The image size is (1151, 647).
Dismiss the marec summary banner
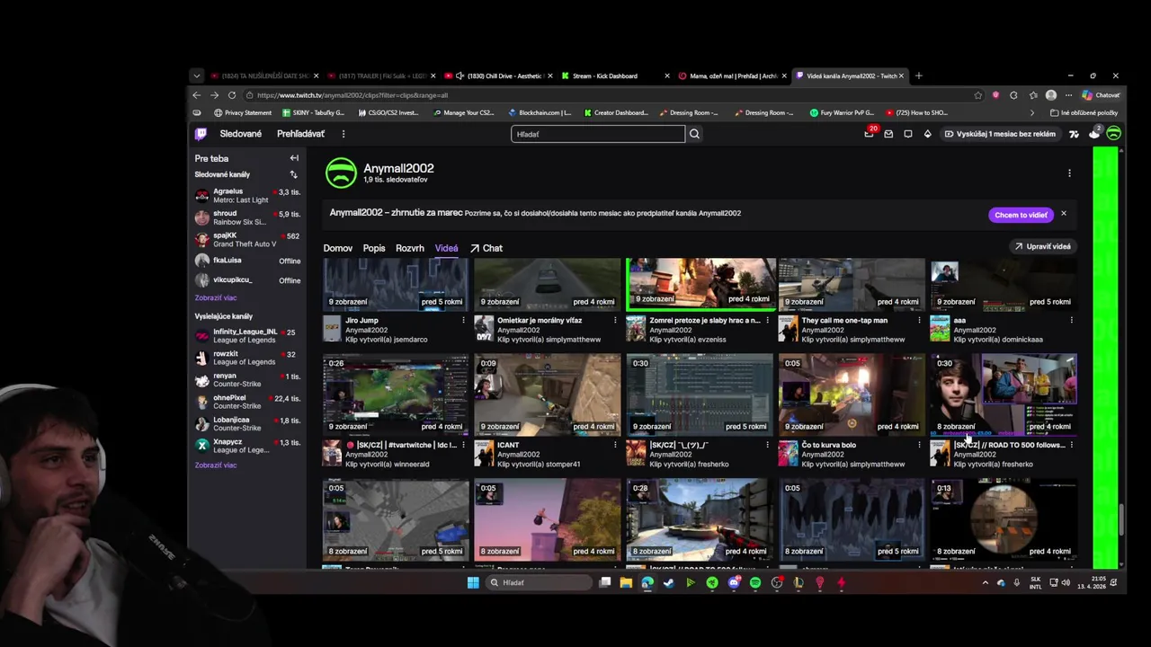1064,214
